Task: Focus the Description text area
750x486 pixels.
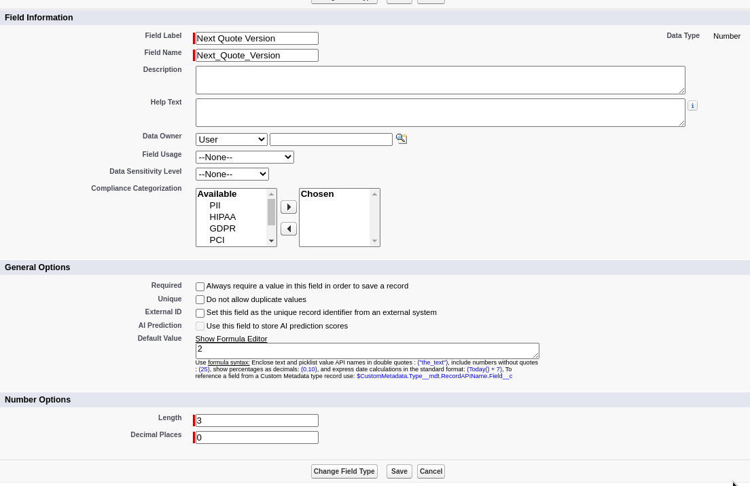Action: pos(440,80)
